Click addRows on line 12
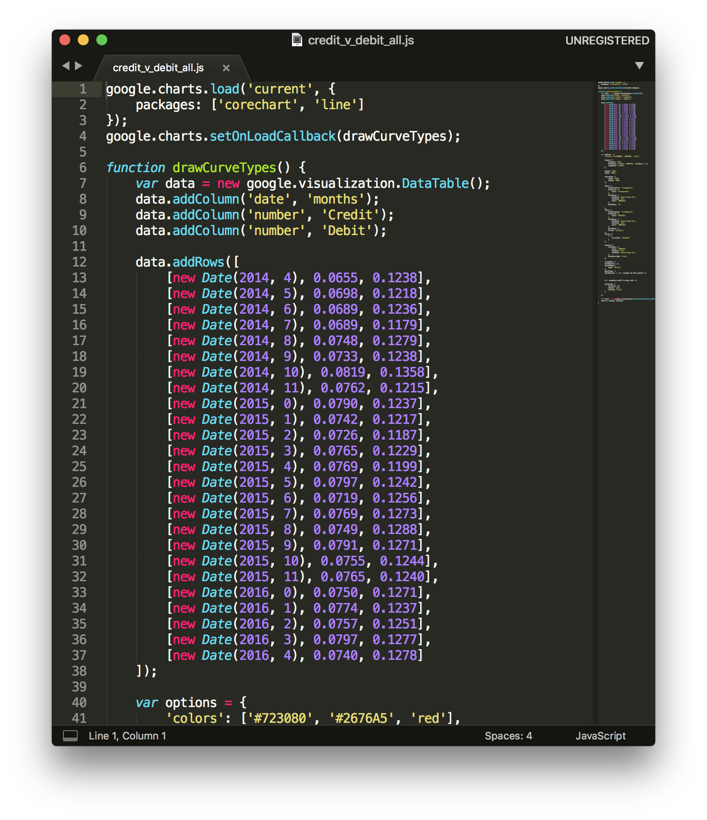The height and width of the screenshot is (820, 707). point(198,262)
